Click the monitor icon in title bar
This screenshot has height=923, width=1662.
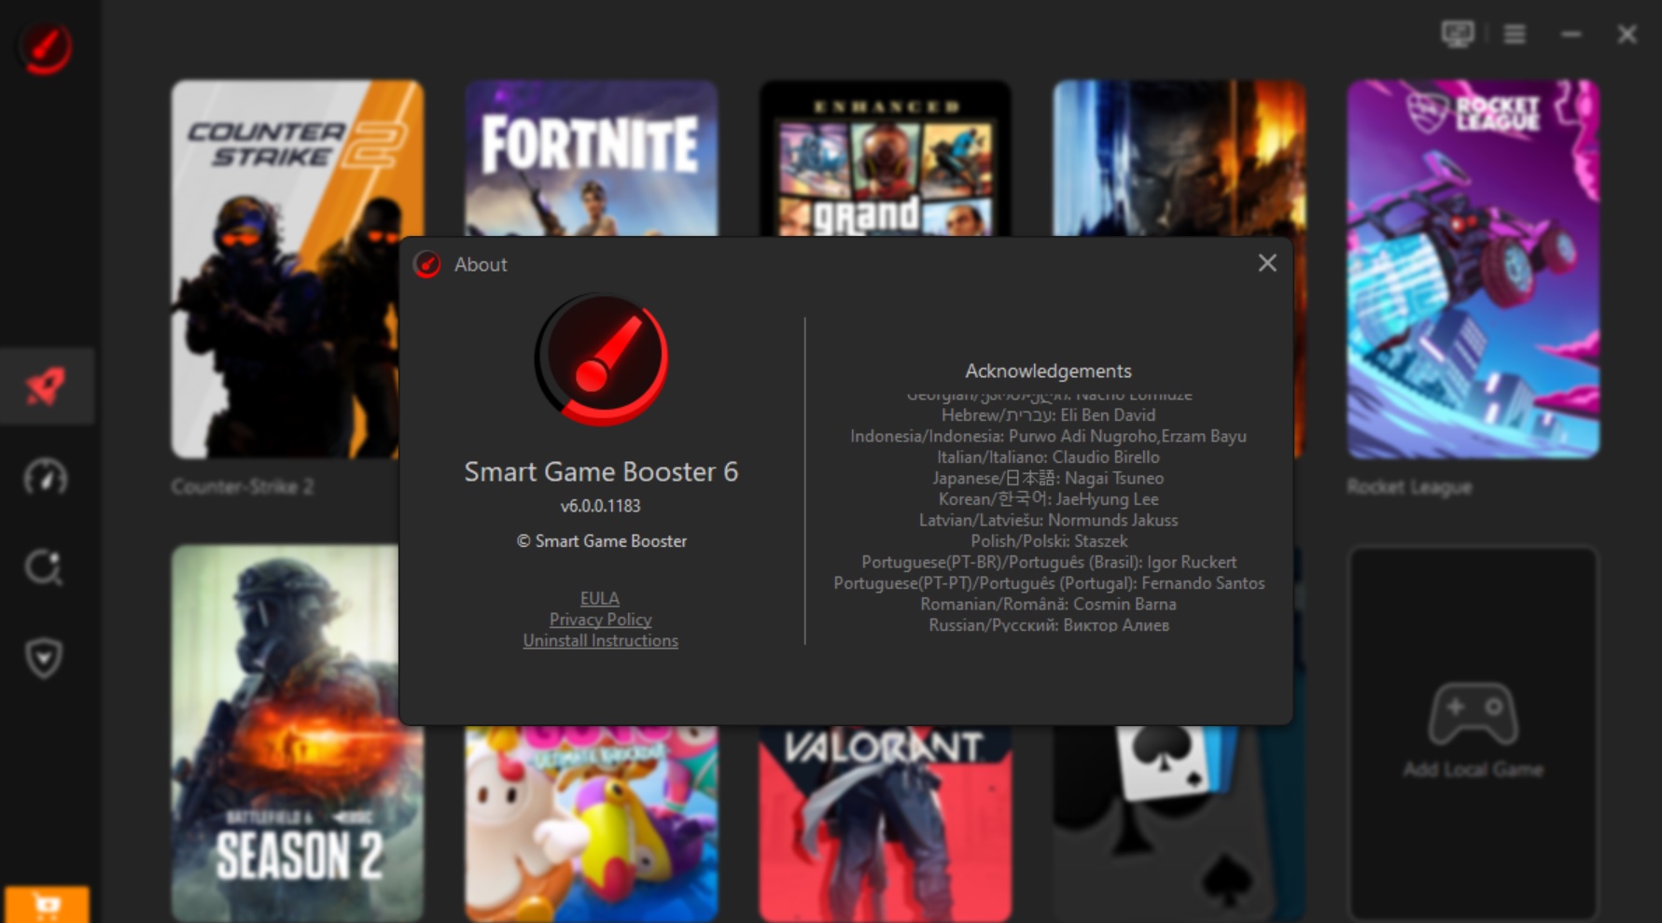[x=1457, y=35]
